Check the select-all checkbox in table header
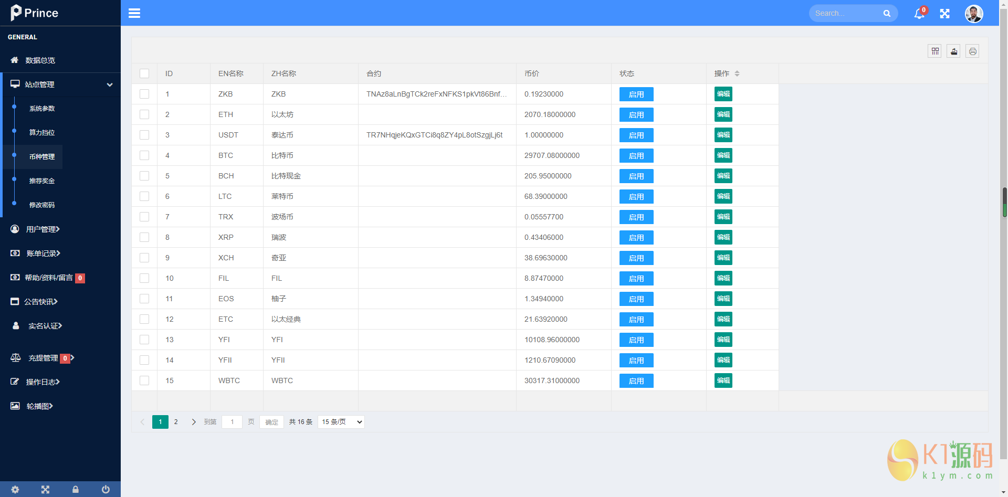 144,73
